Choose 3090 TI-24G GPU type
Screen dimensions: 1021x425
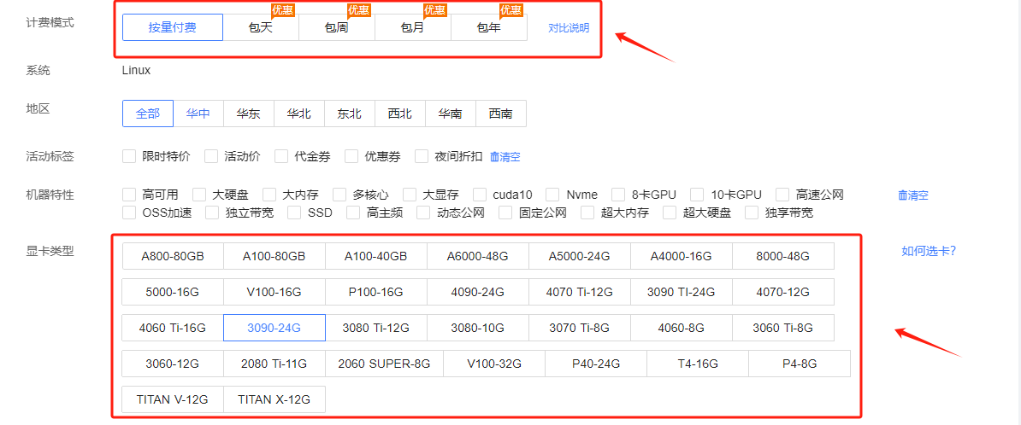[x=682, y=292]
